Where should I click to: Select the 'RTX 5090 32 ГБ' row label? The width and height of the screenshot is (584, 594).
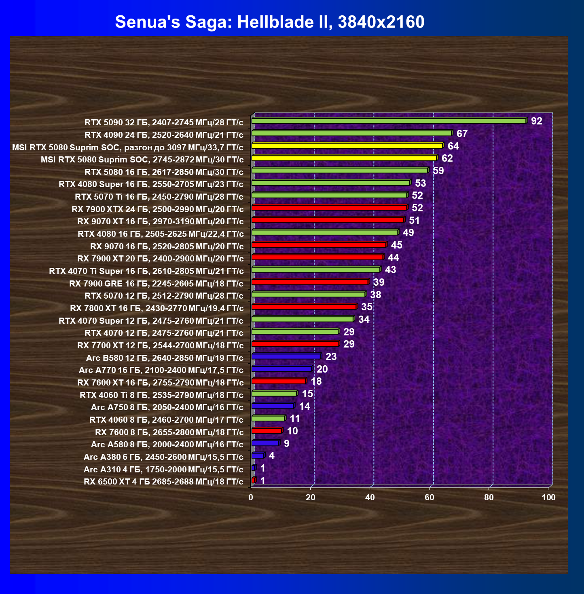click(164, 122)
